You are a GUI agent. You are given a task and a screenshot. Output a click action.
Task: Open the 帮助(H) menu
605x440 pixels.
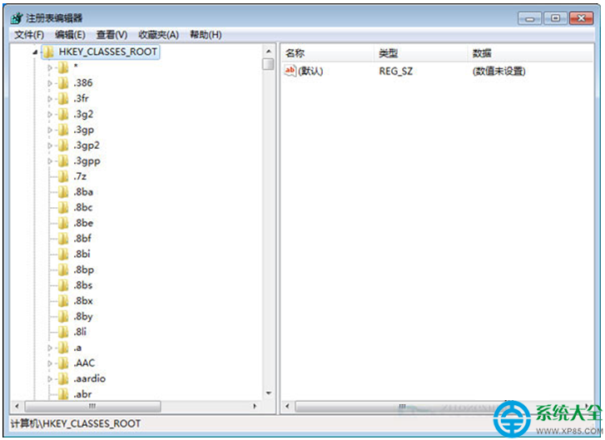pyautogui.click(x=206, y=35)
